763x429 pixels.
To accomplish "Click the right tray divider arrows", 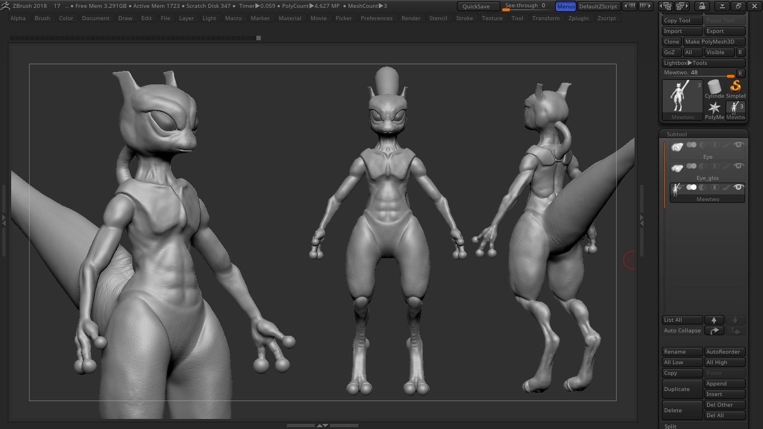I will click(x=641, y=221).
